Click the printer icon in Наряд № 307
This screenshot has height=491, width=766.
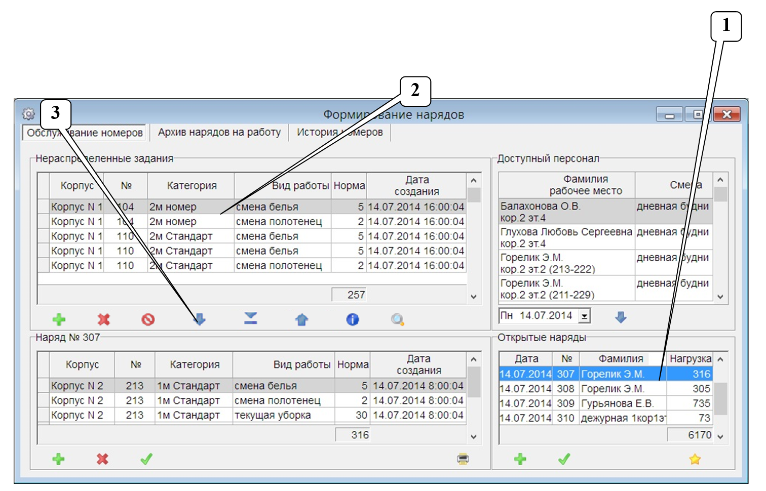click(x=463, y=459)
